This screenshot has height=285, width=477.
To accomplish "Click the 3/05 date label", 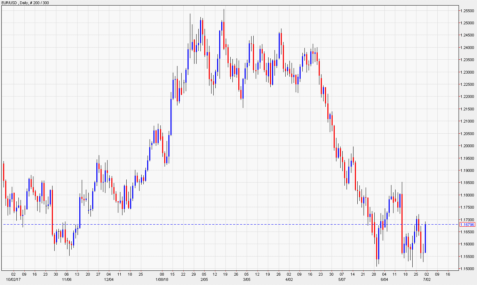I will coord(246,279).
